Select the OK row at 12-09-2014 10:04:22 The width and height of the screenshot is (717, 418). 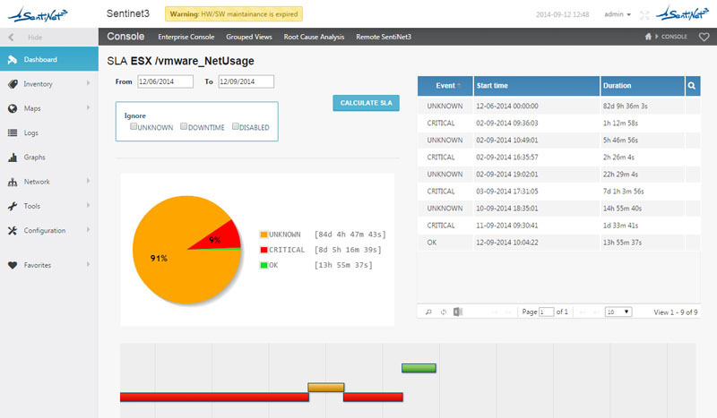tap(558, 243)
